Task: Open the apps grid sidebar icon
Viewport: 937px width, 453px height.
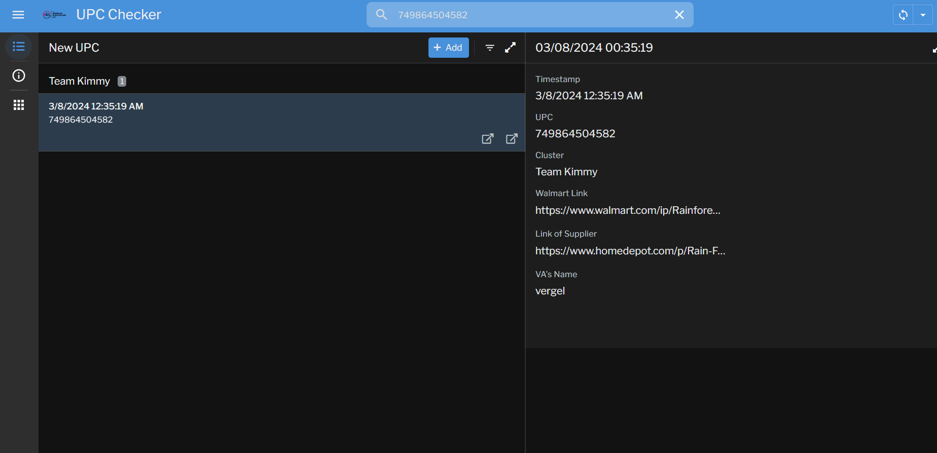Action: [19, 105]
